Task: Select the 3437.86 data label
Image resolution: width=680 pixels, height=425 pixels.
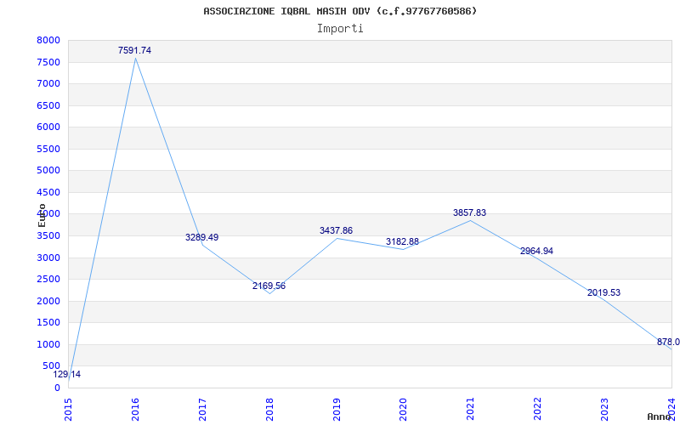Action: [x=336, y=230]
